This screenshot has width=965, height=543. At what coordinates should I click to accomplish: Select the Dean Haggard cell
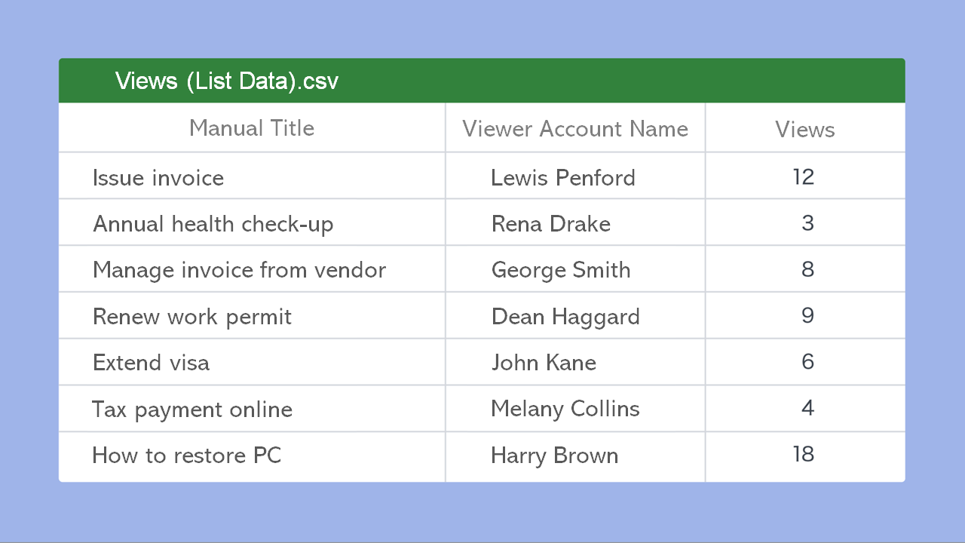click(x=565, y=317)
